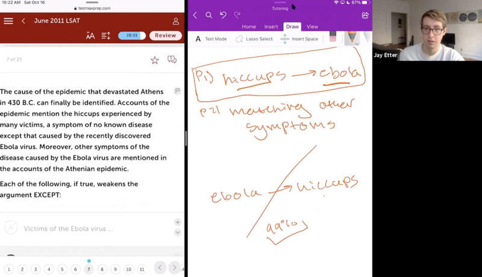This screenshot has width=482, height=277.
Task: Bookmark this question with the star icon
Action: tap(155, 59)
